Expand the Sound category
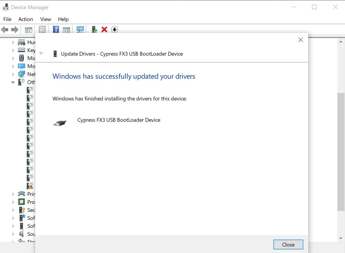The width and height of the screenshot is (345, 253). [13, 234]
